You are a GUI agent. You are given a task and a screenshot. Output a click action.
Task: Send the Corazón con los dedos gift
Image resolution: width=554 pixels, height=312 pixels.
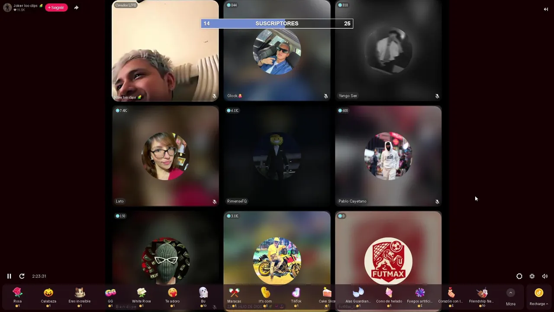coord(451,297)
